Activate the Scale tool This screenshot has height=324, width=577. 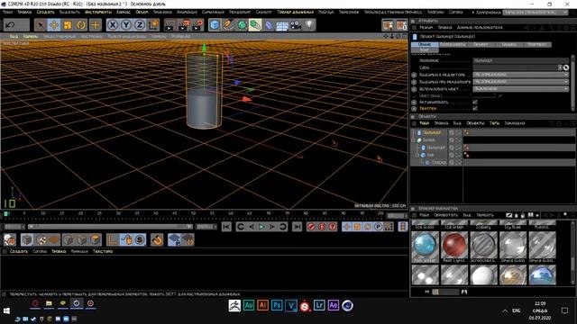click(68, 25)
